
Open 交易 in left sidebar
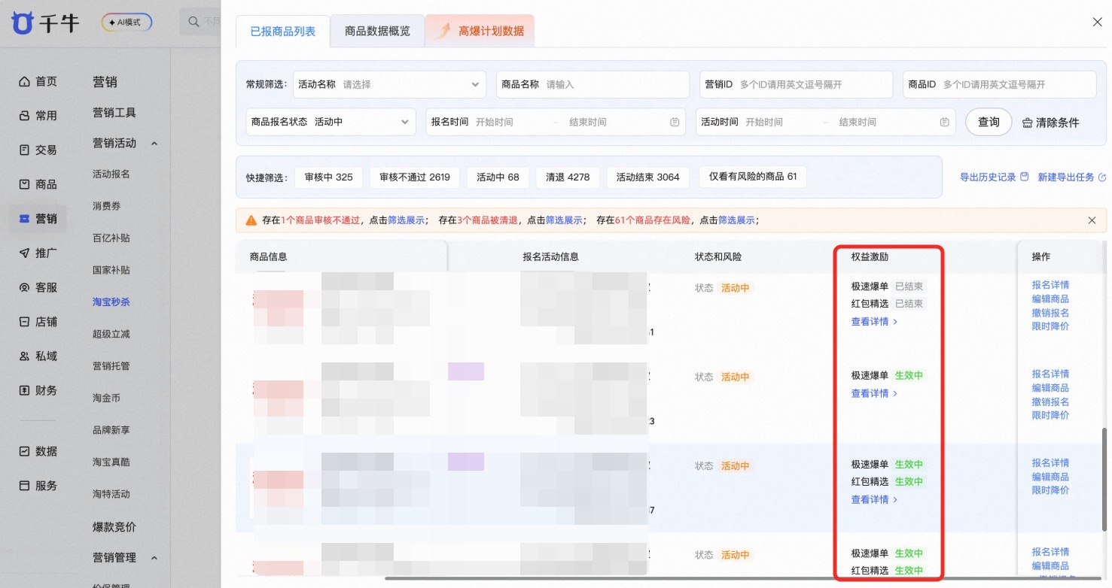pos(38,150)
